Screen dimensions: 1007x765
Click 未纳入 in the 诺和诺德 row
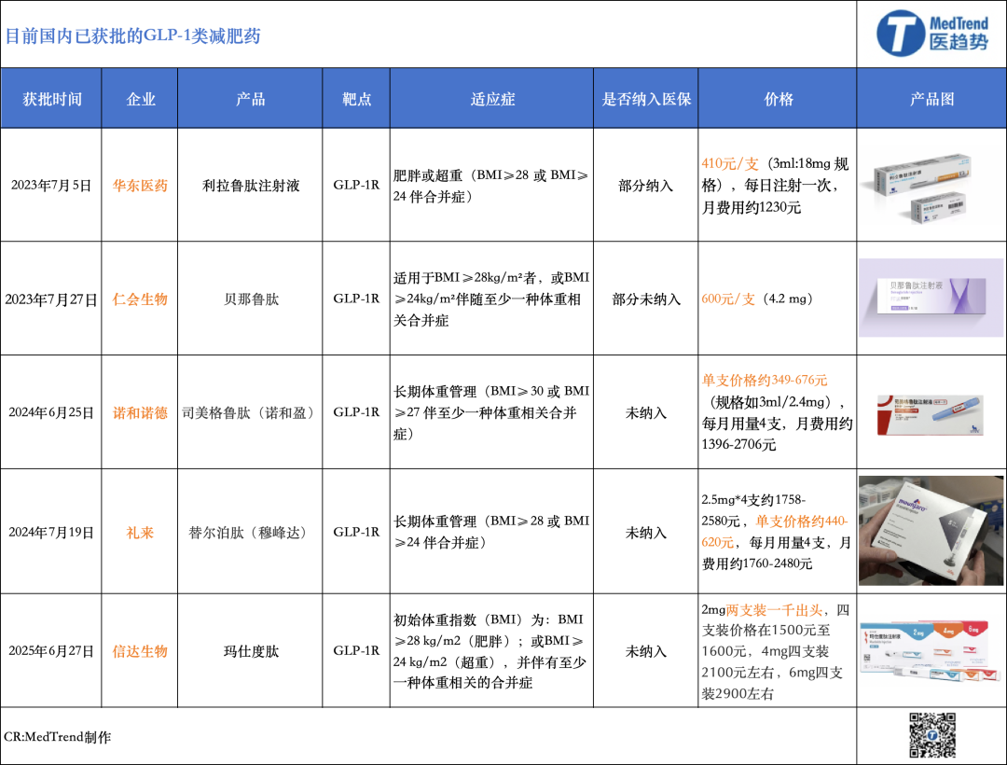click(645, 412)
